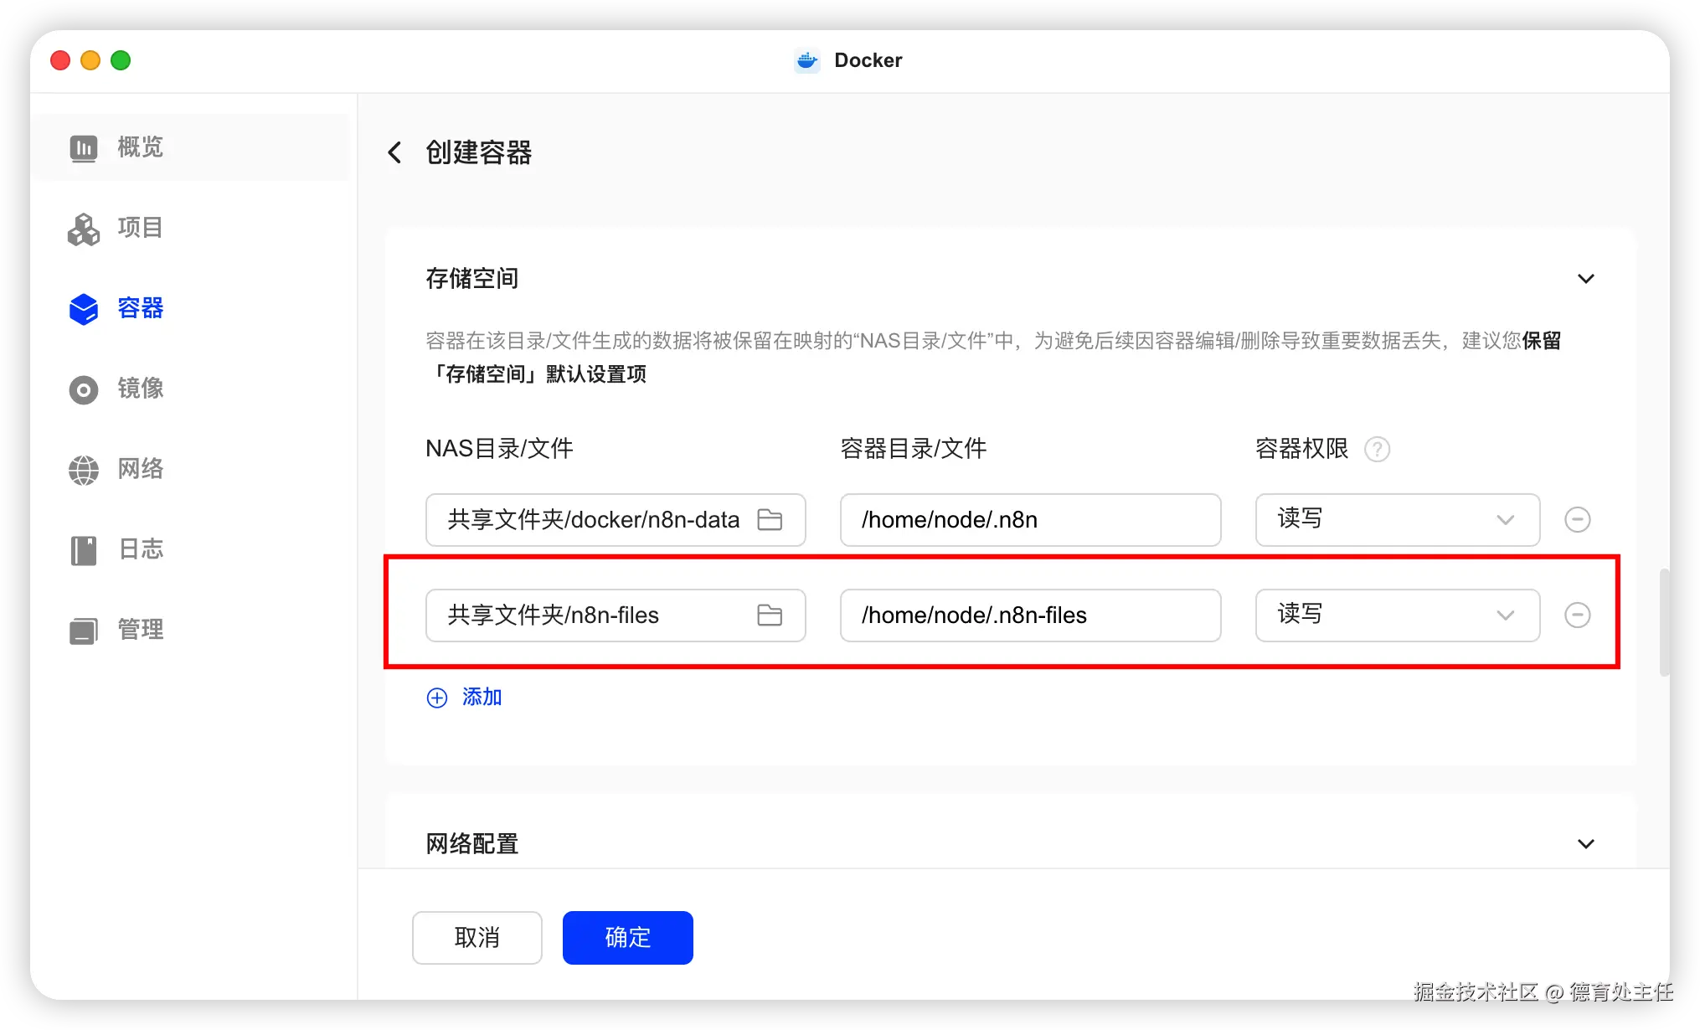This screenshot has height=1030, width=1700.
Task: Collapse the 存储空间 section chevron
Action: [x=1585, y=279]
